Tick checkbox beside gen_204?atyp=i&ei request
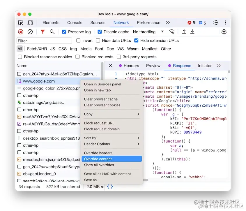This screenshot has height=211, width=246. (19, 74)
